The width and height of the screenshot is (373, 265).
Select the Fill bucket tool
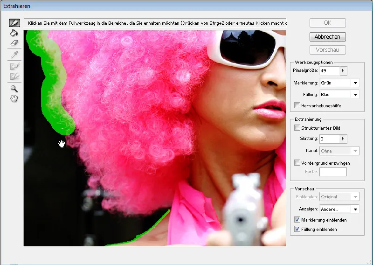click(x=14, y=33)
